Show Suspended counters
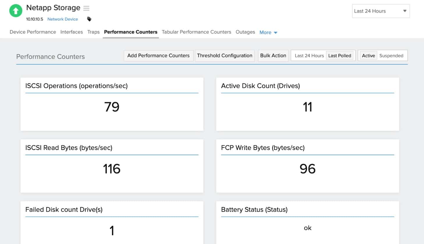The image size is (424, 244). [x=391, y=56]
